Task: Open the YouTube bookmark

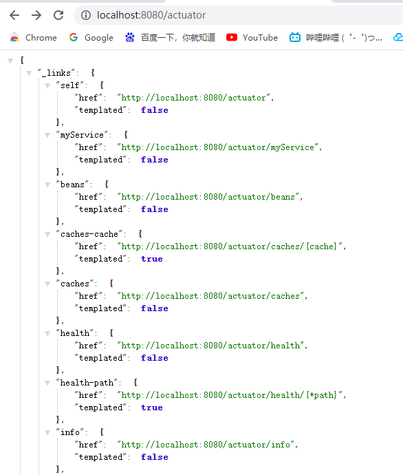Action: (x=252, y=38)
